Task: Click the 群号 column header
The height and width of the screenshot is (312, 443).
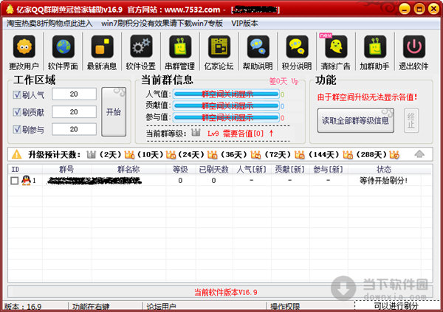Action: 67,170
